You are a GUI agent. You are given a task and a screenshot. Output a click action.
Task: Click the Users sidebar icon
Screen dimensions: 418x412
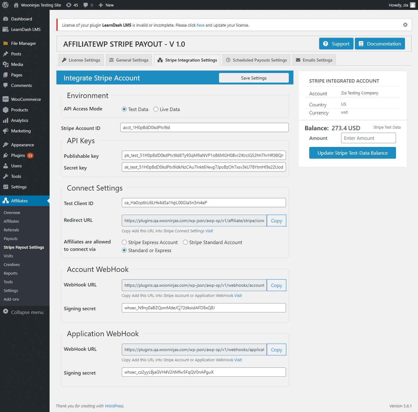6,166
